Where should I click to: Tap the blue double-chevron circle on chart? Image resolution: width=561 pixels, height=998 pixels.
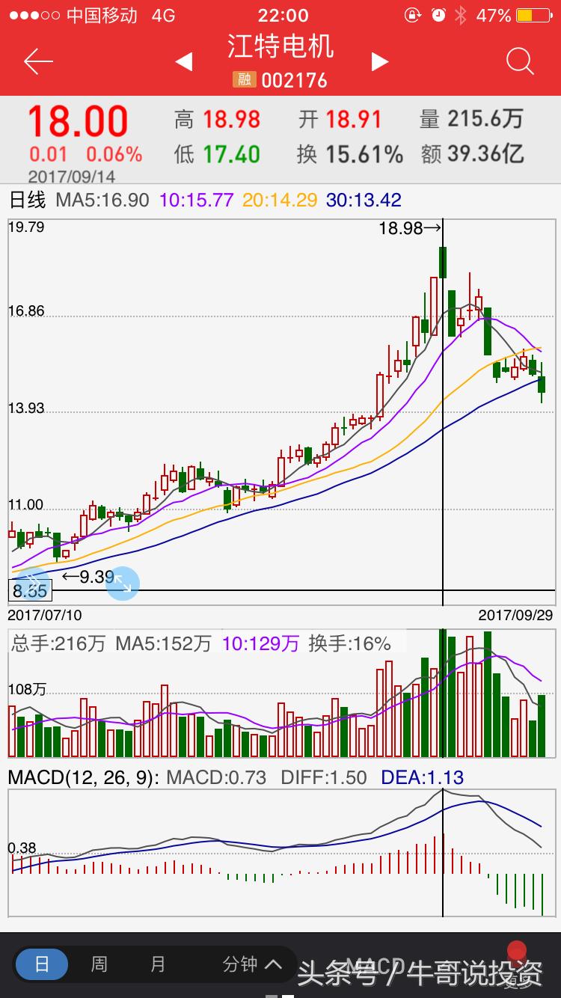point(33,583)
